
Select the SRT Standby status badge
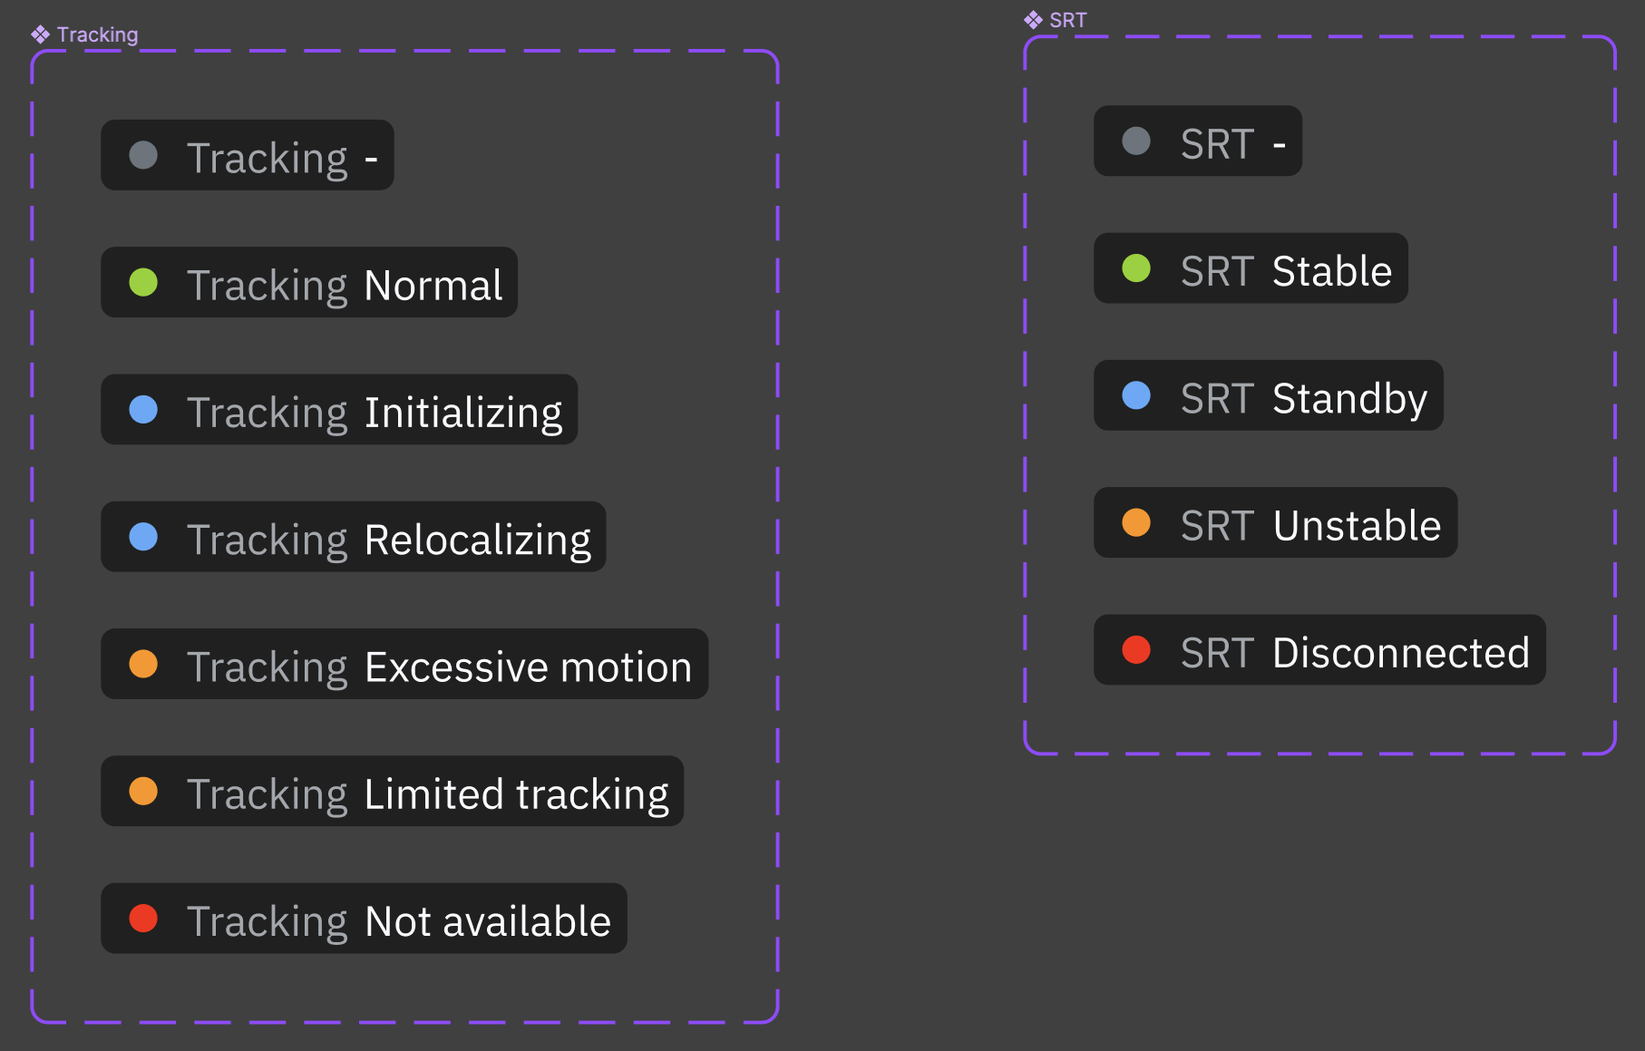click(1268, 395)
